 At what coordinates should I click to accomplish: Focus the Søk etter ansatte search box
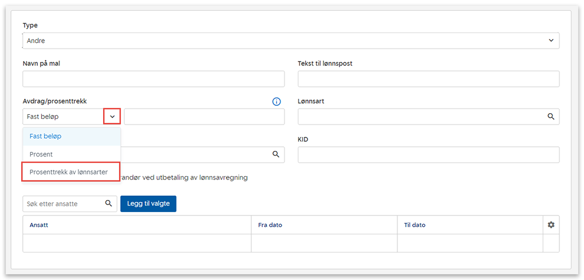tap(62, 204)
